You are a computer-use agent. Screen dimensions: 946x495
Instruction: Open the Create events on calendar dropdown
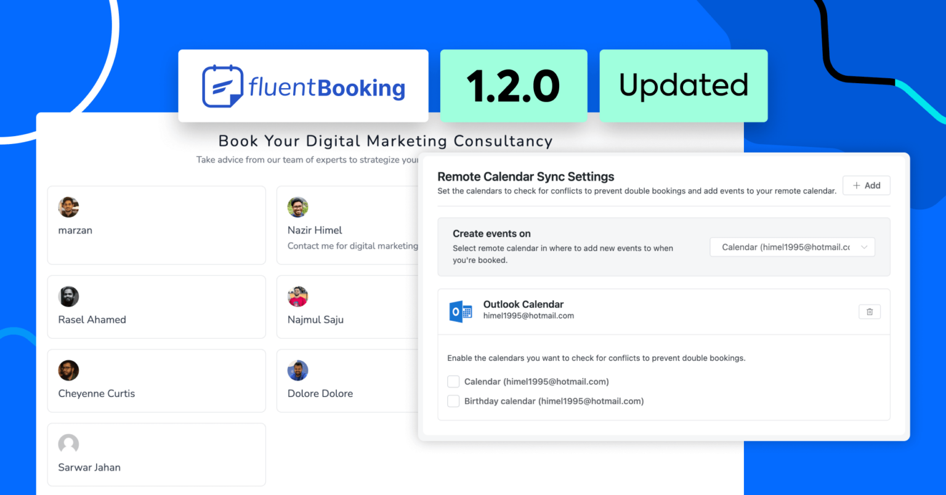[x=792, y=247]
